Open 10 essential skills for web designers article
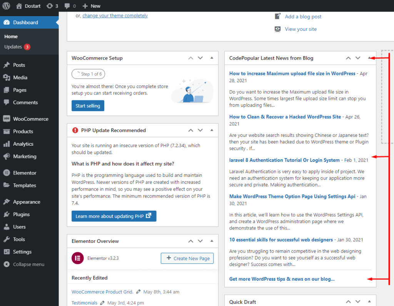 coord(281,240)
